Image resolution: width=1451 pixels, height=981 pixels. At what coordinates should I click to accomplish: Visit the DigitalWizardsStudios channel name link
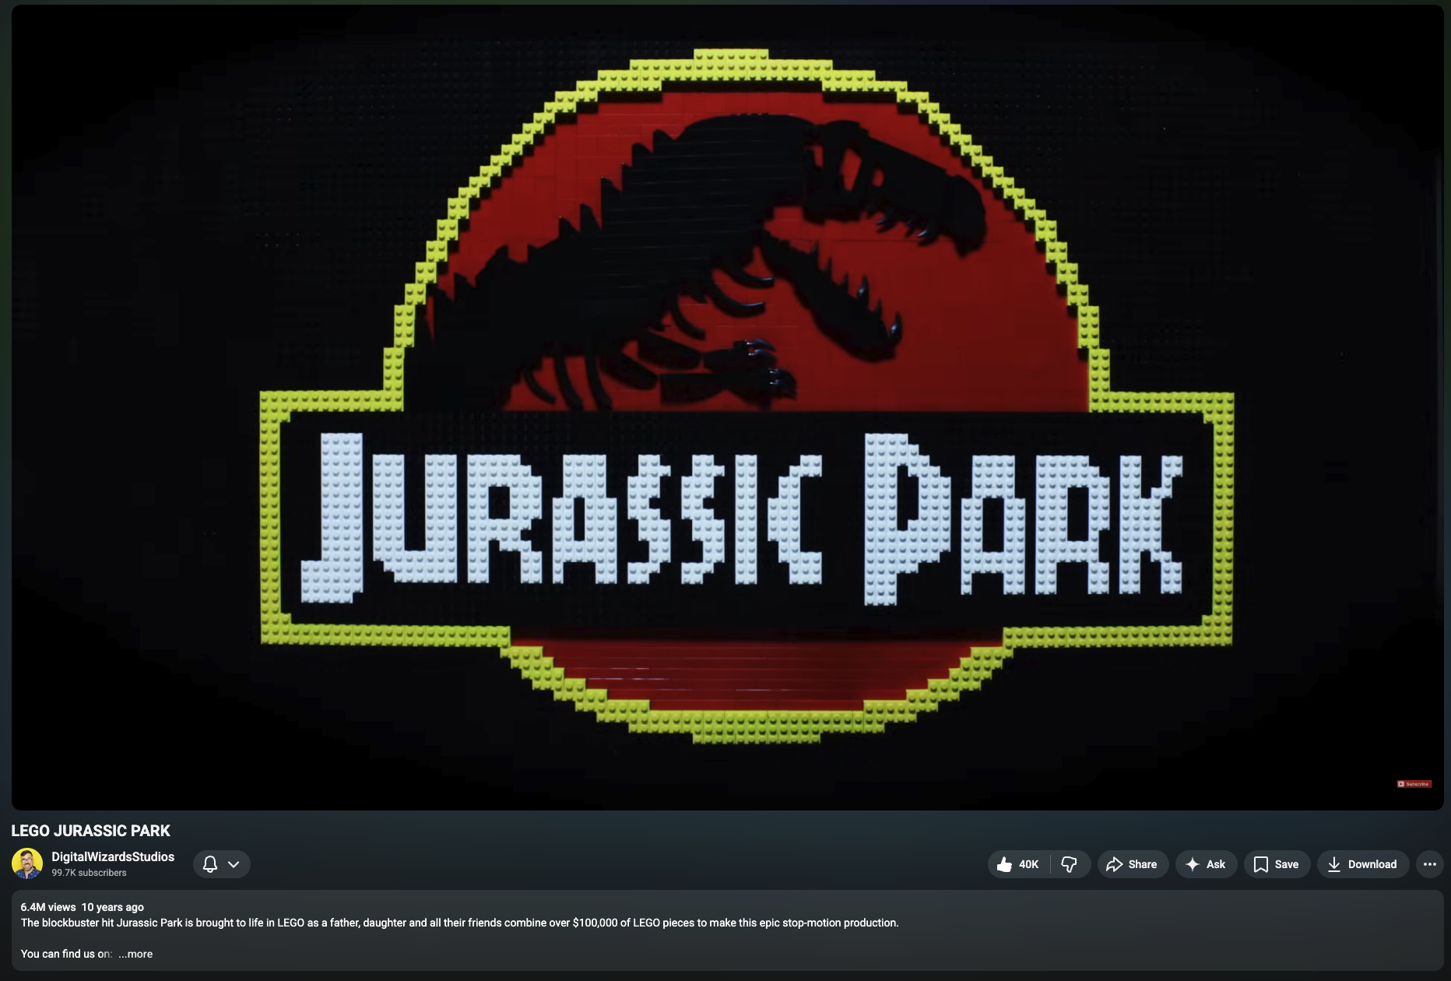pyautogui.click(x=113, y=856)
